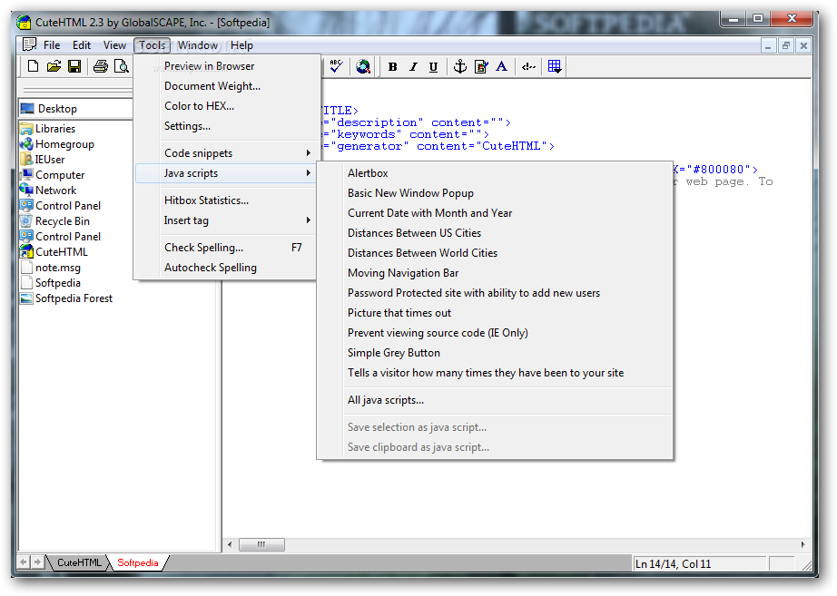The height and width of the screenshot is (596, 837).
Task: Choose Password Protected site script
Action: click(x=494, y=293)
